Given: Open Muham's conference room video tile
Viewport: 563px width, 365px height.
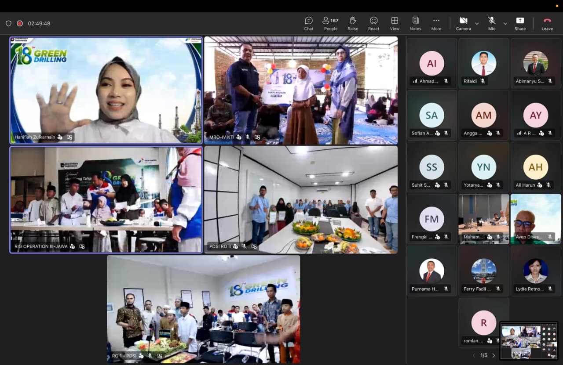Looking at the screenshot, I should coord(484,219).
